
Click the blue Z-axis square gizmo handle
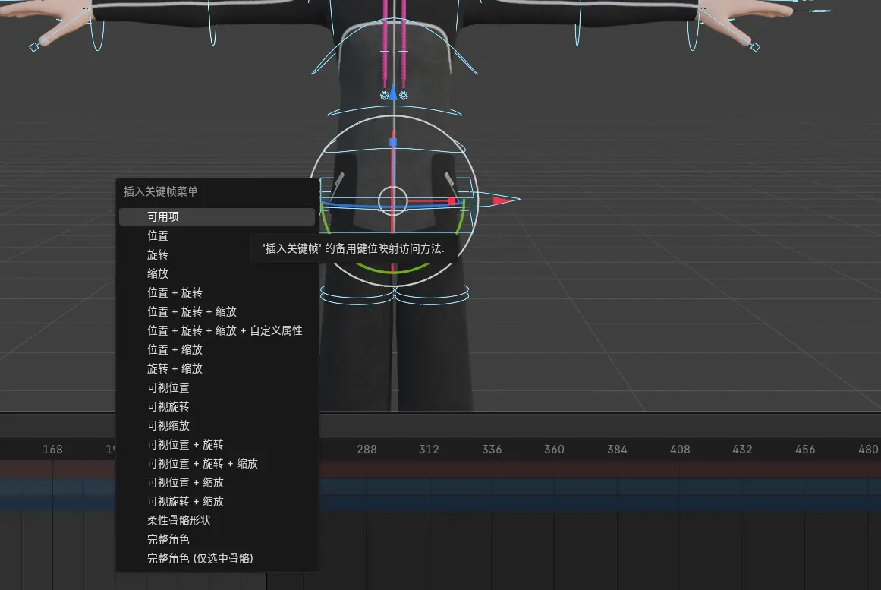[x=393, y=142]
